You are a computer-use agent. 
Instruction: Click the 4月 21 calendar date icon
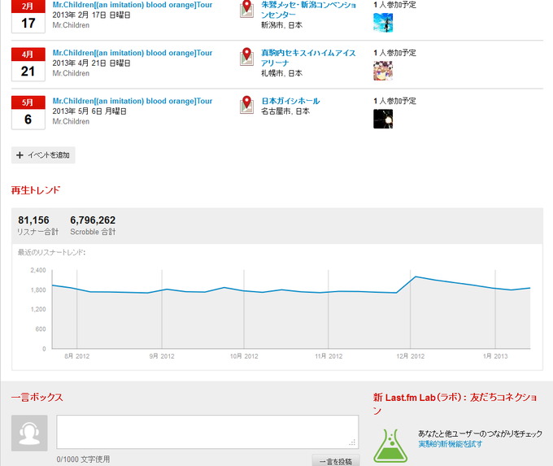28,64
